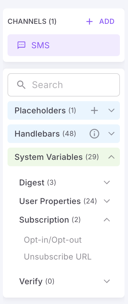Click the magnifier search icon

(x=21, y=85)
